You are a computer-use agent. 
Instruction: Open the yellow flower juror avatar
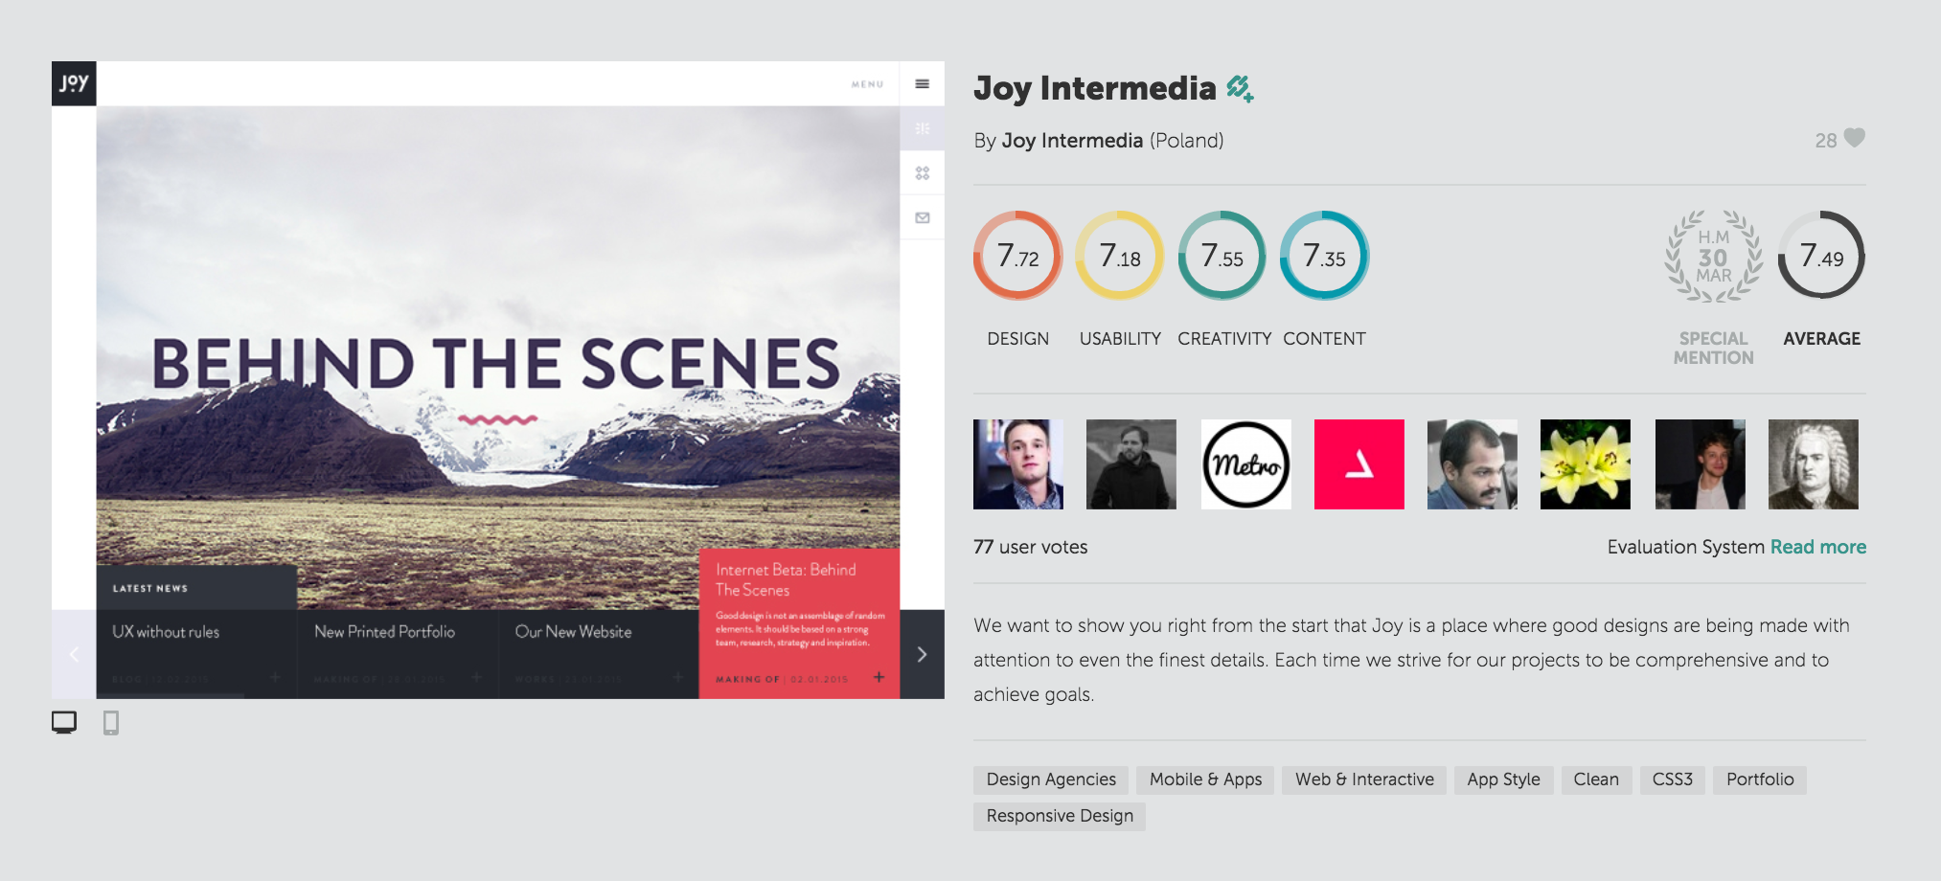click(x=1586, y=464)
